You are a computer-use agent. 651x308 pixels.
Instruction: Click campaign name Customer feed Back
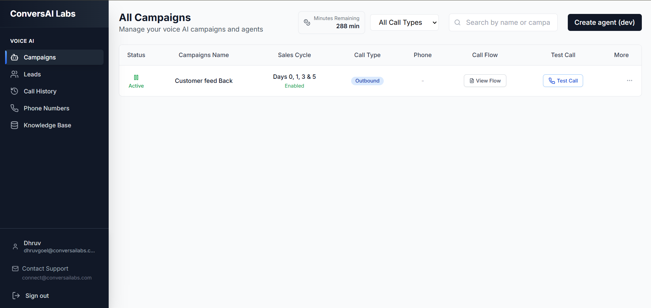point(204,81)
